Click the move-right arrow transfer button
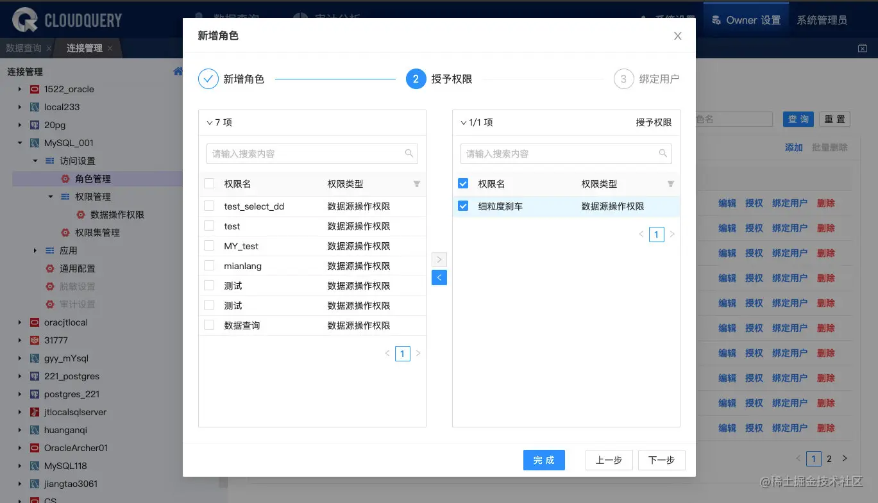 [x=439, y=260]
